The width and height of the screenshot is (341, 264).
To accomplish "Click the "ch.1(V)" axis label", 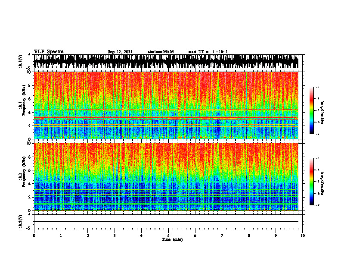I will coord(21,61).
